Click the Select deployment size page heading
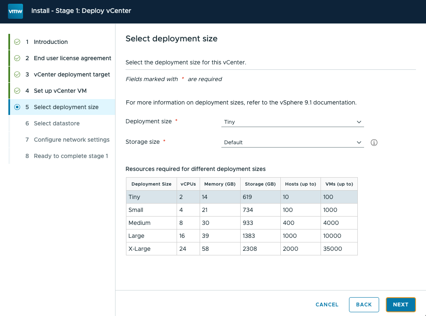 (172, 38)
